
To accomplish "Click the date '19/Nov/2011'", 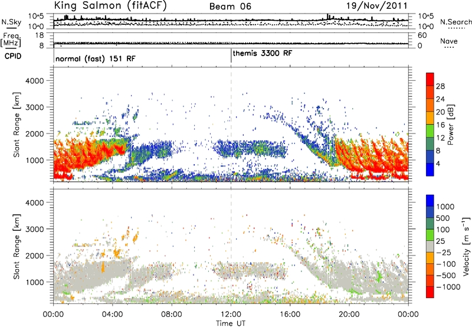I will [x=377, y=6].
